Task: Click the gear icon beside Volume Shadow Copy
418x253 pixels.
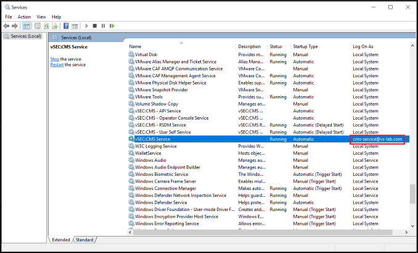Action: coord(131,104)
